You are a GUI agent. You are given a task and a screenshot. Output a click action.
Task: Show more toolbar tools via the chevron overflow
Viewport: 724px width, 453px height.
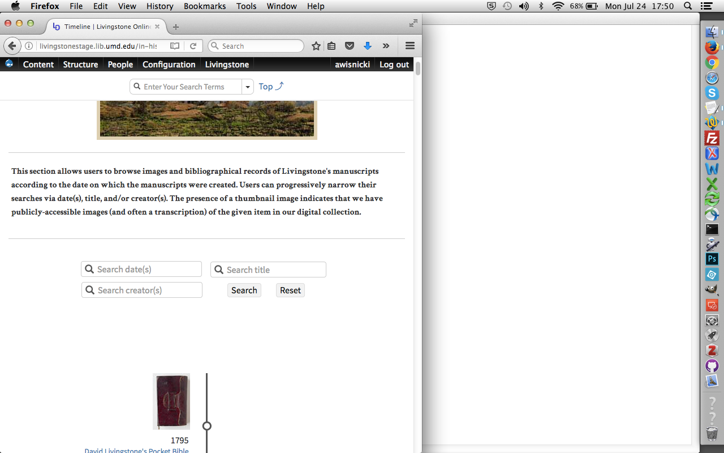pyautogui.click(x=386, y=46)
